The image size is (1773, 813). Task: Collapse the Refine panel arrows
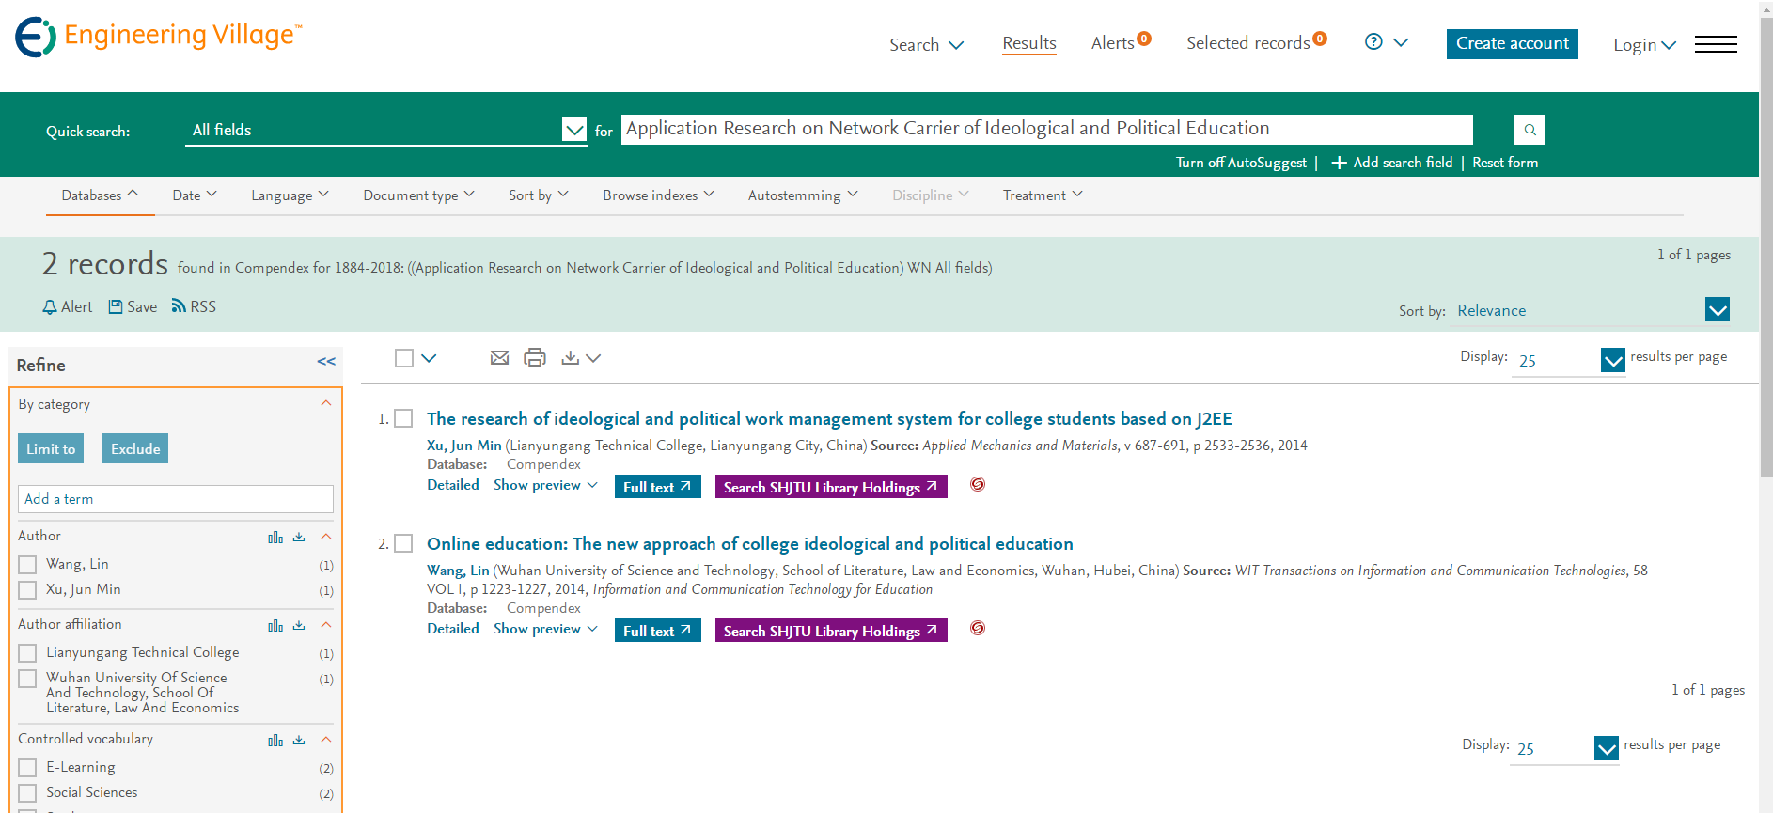coord(326,362)
